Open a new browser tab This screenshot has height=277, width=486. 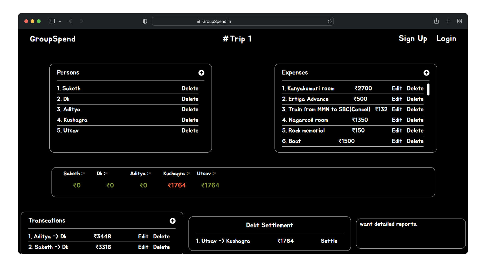click(x=448, y=21)
